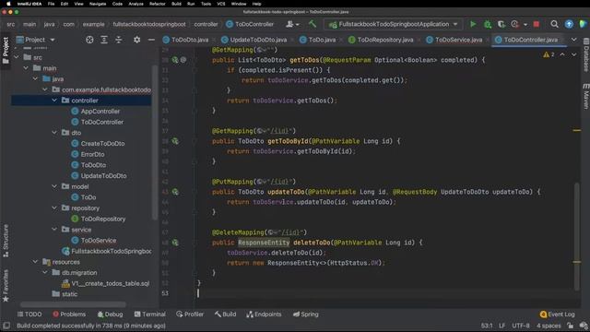Click UTF-8 encoding in status bar
The height and width of the screenshot is (332, 590).
pos(520,326)
